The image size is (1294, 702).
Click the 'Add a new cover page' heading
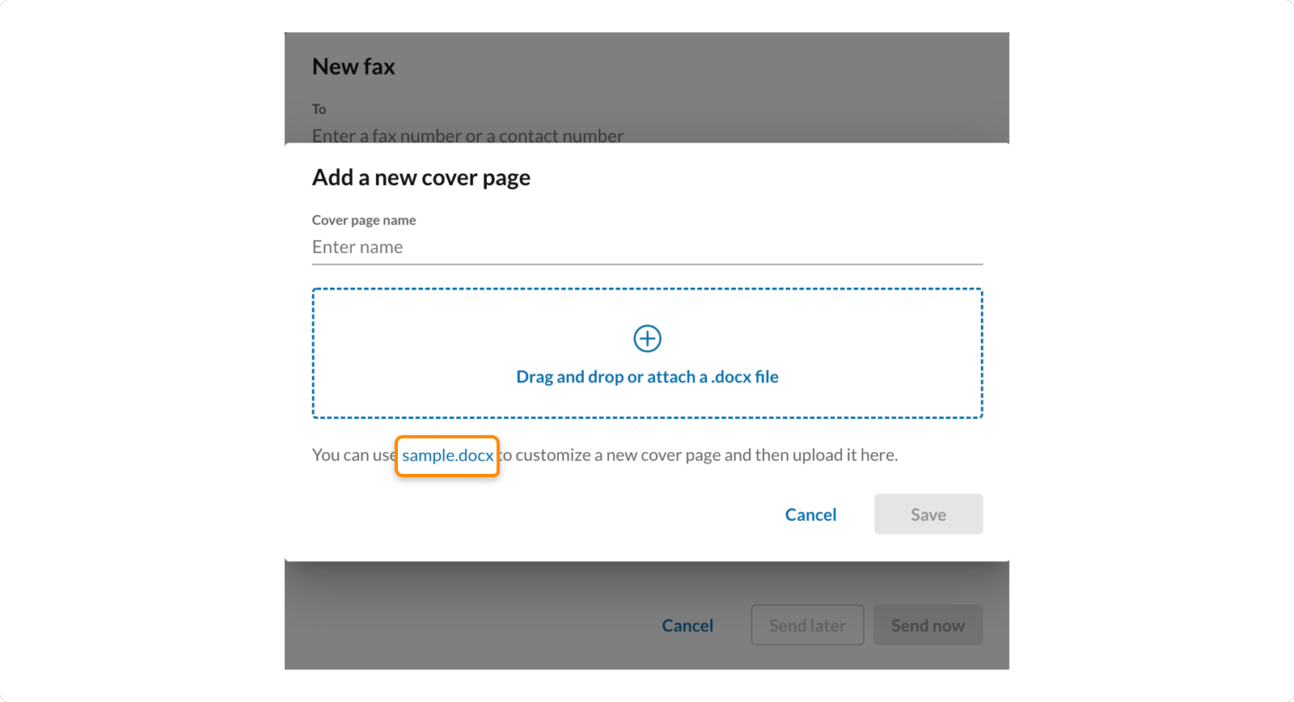coord(421,178)
